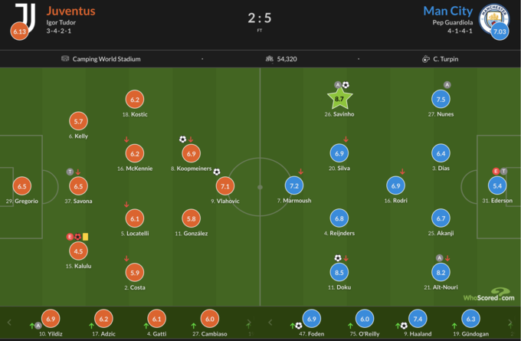Click the Manchester City club crest
This screenshot has width=521, height=341.
pyautogui.click(x=493, y=17)
